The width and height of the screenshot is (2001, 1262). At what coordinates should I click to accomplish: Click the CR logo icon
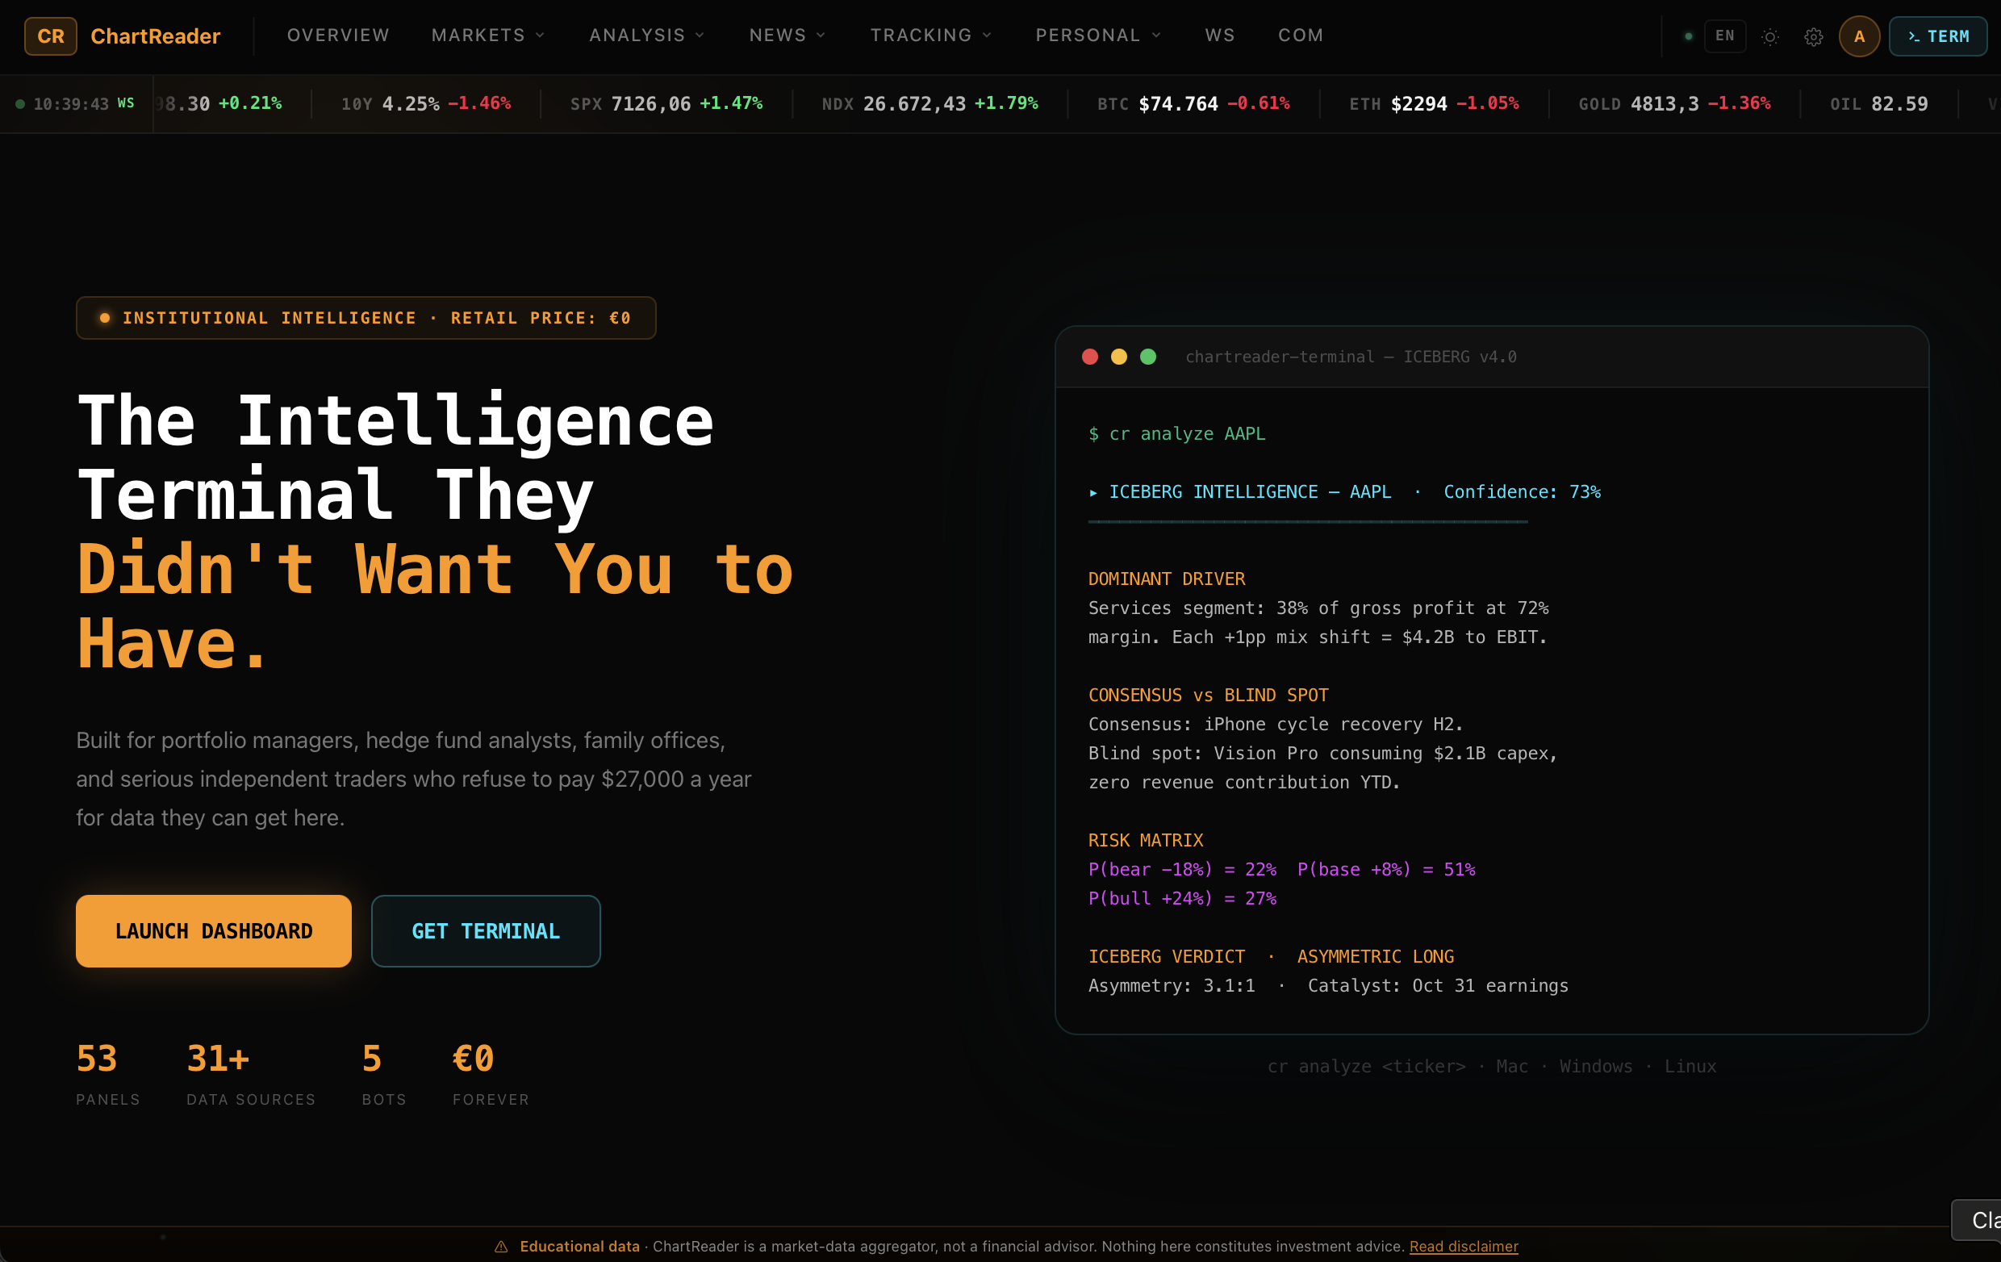51,36
